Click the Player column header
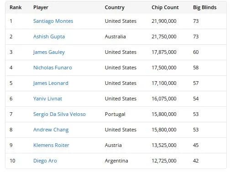The width and height of the screenshot is (230, 173). pyautogui.click(x=41, y=7)
